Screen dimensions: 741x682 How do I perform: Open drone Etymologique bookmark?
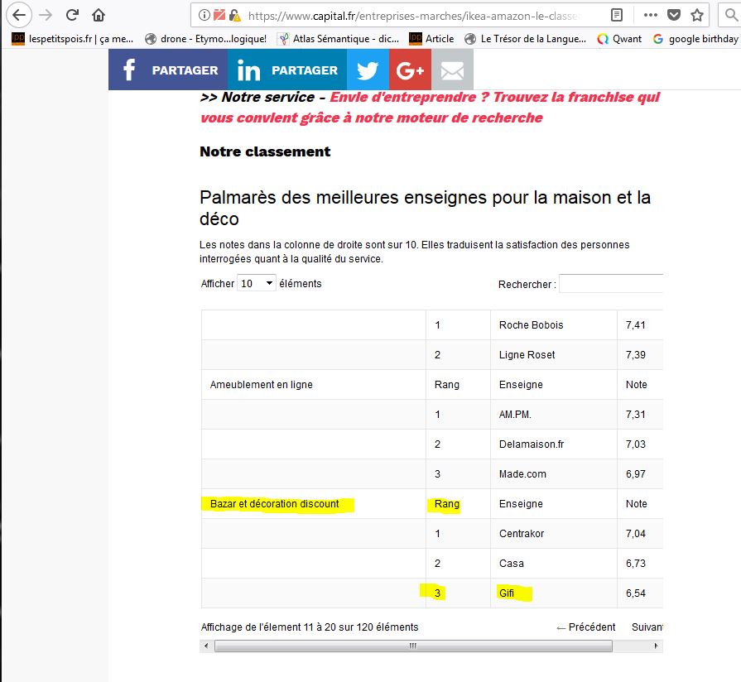205,39
